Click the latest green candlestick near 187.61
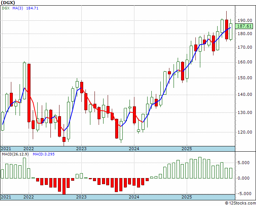Image resolution: width=256 pixels, height=206 pixels. coord(231,31)
